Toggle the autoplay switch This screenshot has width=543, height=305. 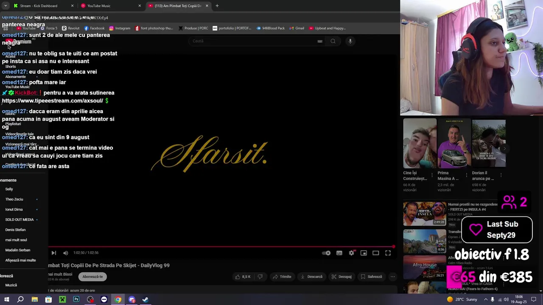point(326,253)
